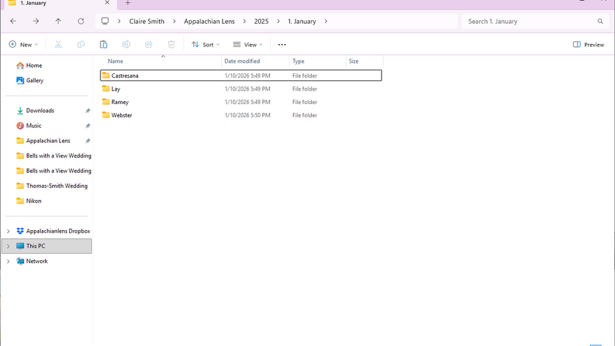Click the Cut scissors icon
615x346 pixels.
coord(58,45)
